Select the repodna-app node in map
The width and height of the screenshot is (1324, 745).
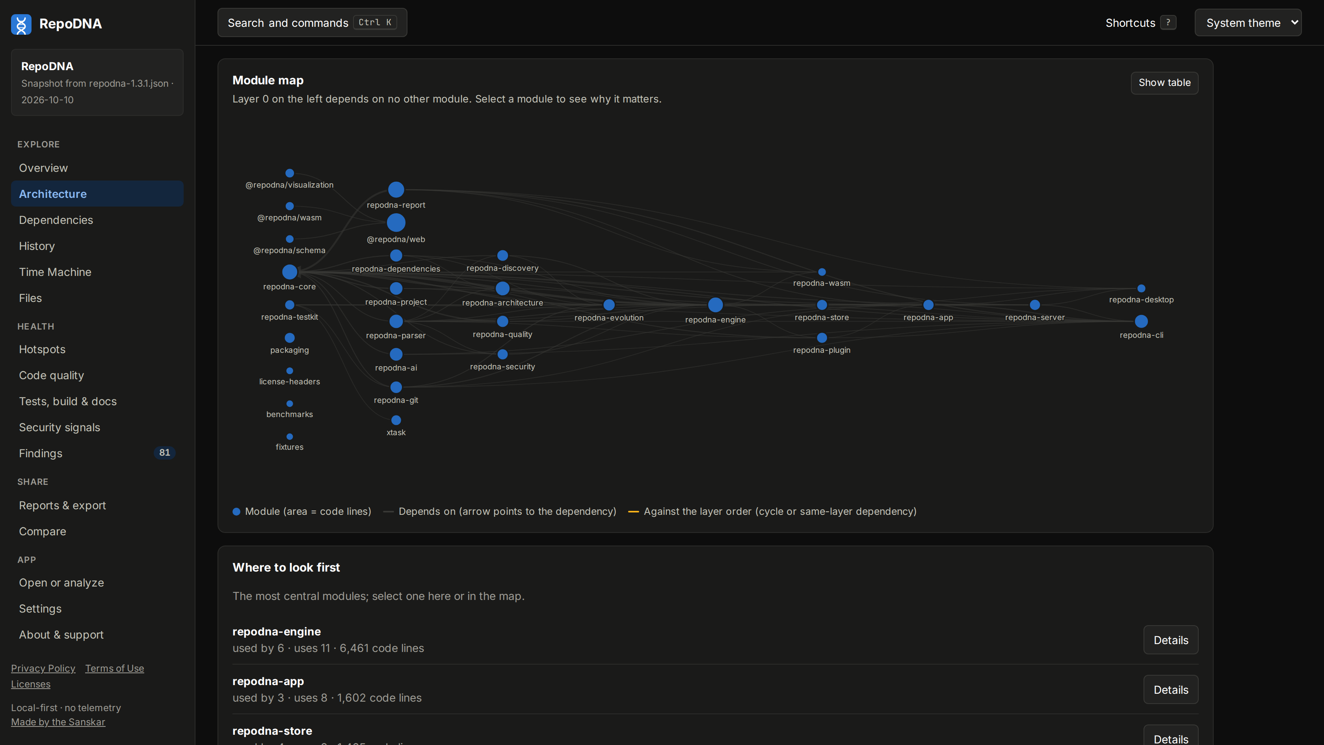[x=928, y=304]
